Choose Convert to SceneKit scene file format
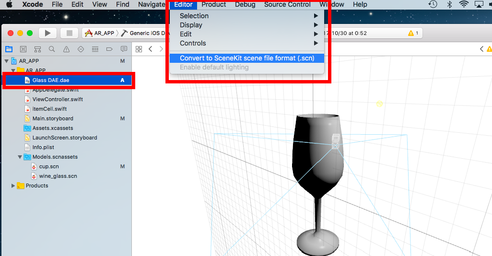 tap(247, 58)
